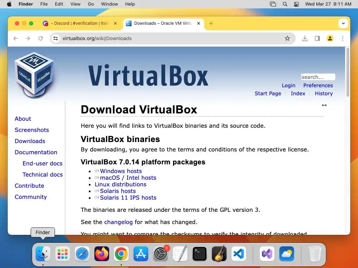Download macOS / Intel hosts package
This screenshot has height=268, width=358.
(x=128, y=178)
